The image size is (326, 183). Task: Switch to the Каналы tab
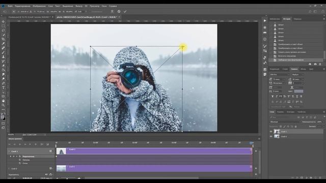click(280, 112)
